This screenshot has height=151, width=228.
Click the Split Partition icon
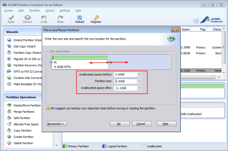point(9,118)
